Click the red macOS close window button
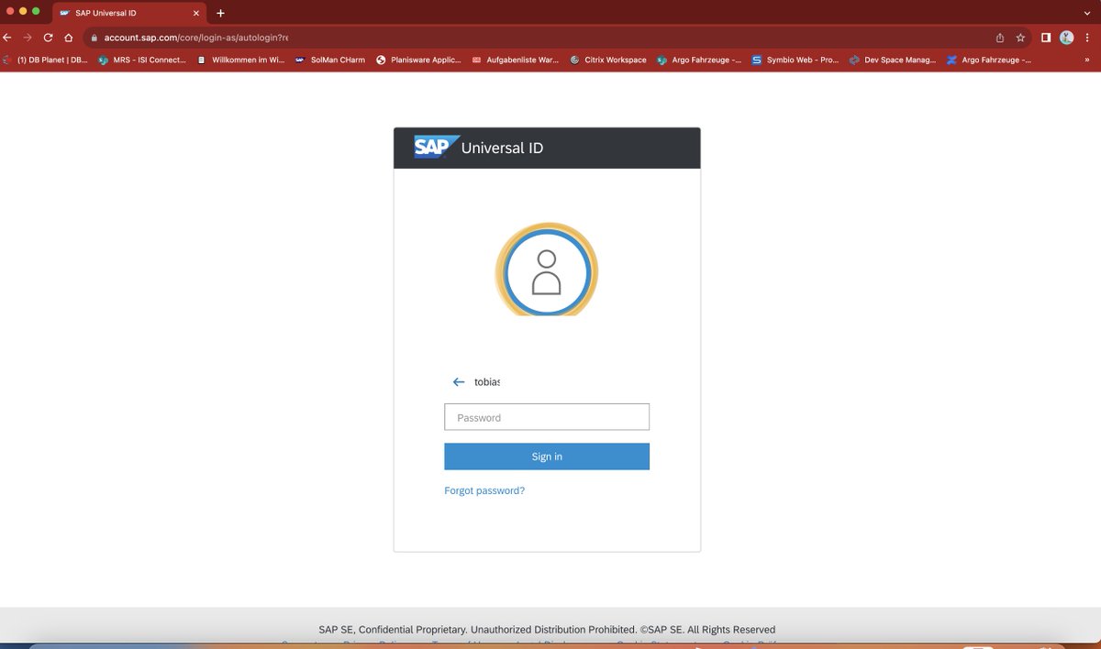Screen dimensions: 1101x649 click(x=10, y=11)
